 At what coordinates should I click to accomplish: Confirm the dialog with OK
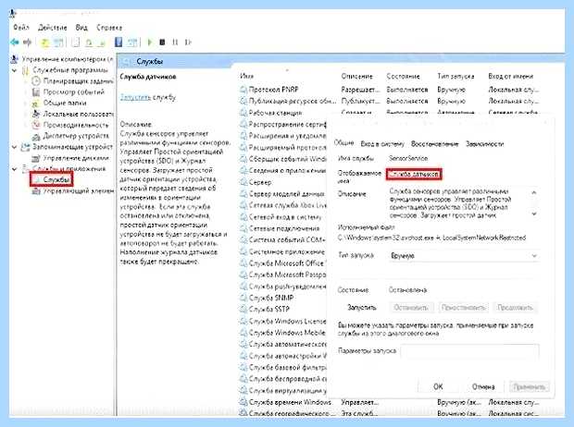point(438,386)
